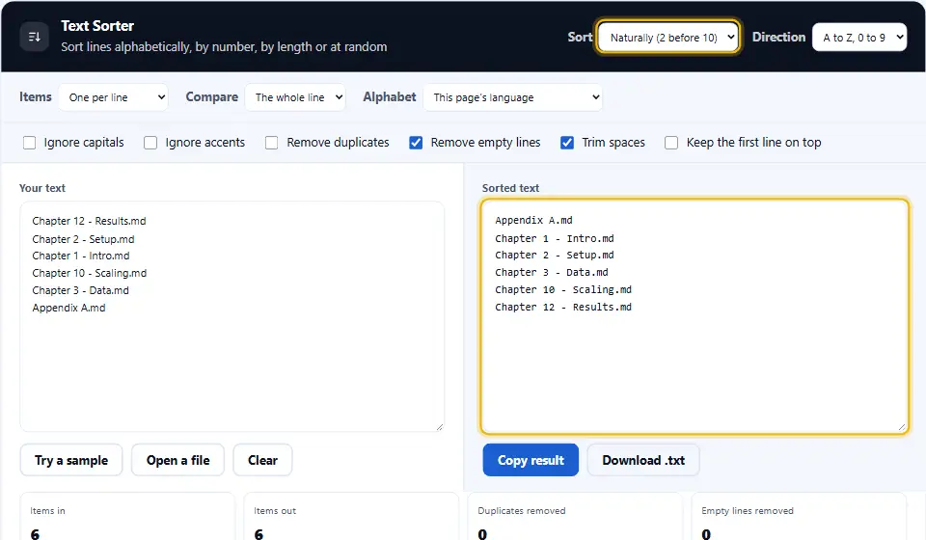Click 'Chapter 12 - Results.md' in Your text
This screenshot has height=540, width=926.
[89, 222]
